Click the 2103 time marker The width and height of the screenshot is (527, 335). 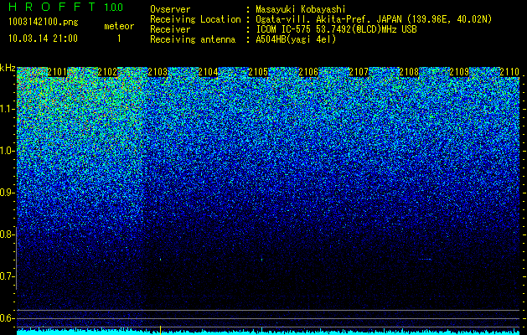(x=158, y=72)
